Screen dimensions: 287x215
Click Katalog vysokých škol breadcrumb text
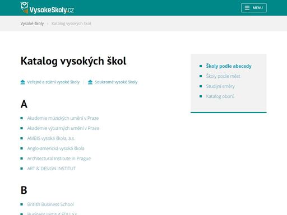71,24
